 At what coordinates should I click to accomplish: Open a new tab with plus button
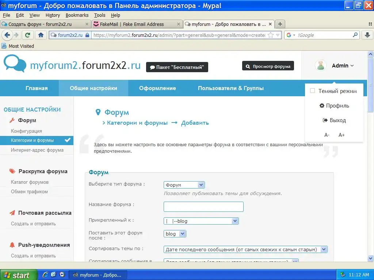click(x=280, y=24)
